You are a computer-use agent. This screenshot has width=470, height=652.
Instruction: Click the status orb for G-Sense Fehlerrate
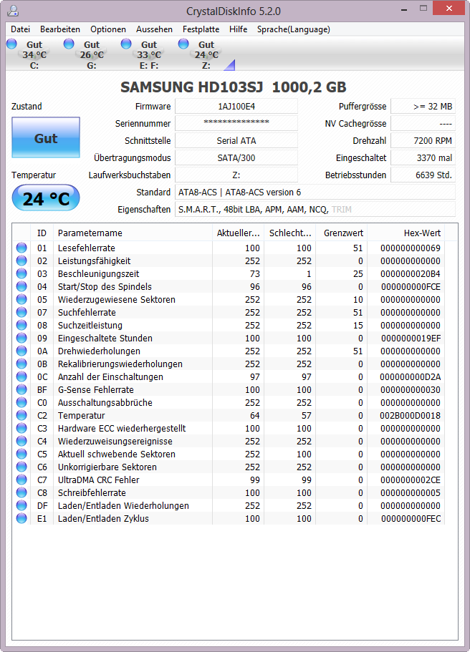tap(21, 389)
